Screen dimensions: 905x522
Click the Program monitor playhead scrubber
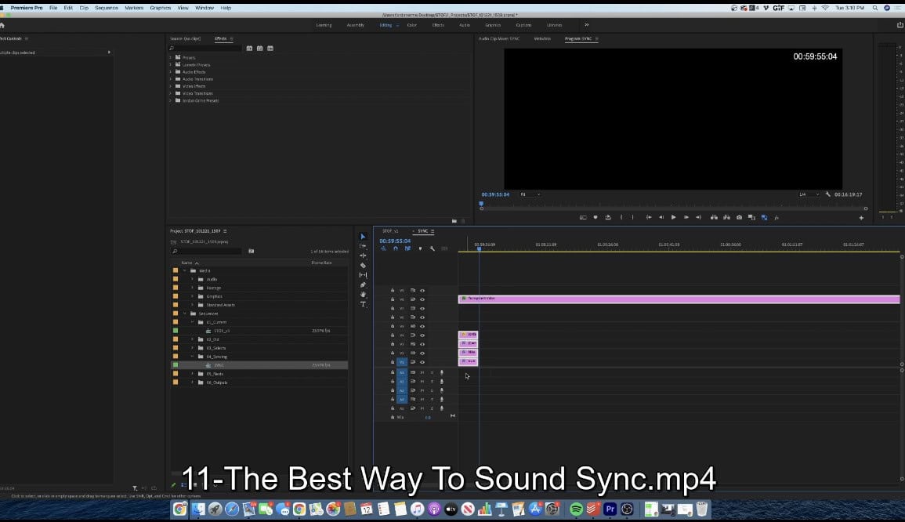click(x=481, y=205)
